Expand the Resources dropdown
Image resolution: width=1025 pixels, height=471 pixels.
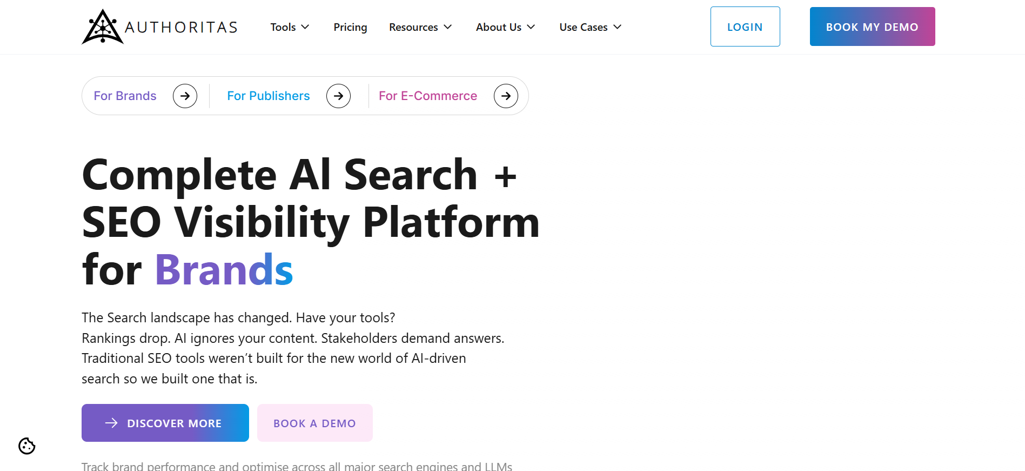[x=420, y=26]
